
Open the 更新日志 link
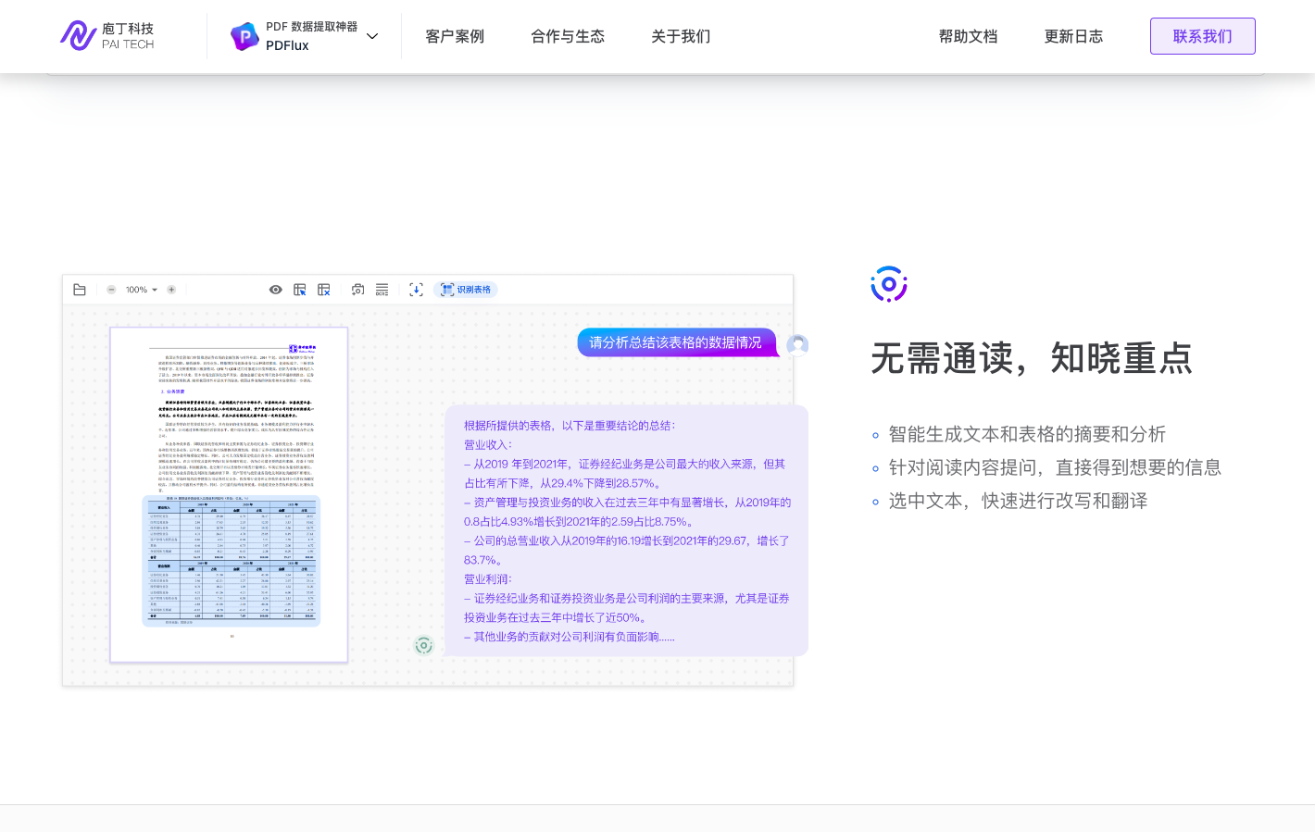[1073, 36]
